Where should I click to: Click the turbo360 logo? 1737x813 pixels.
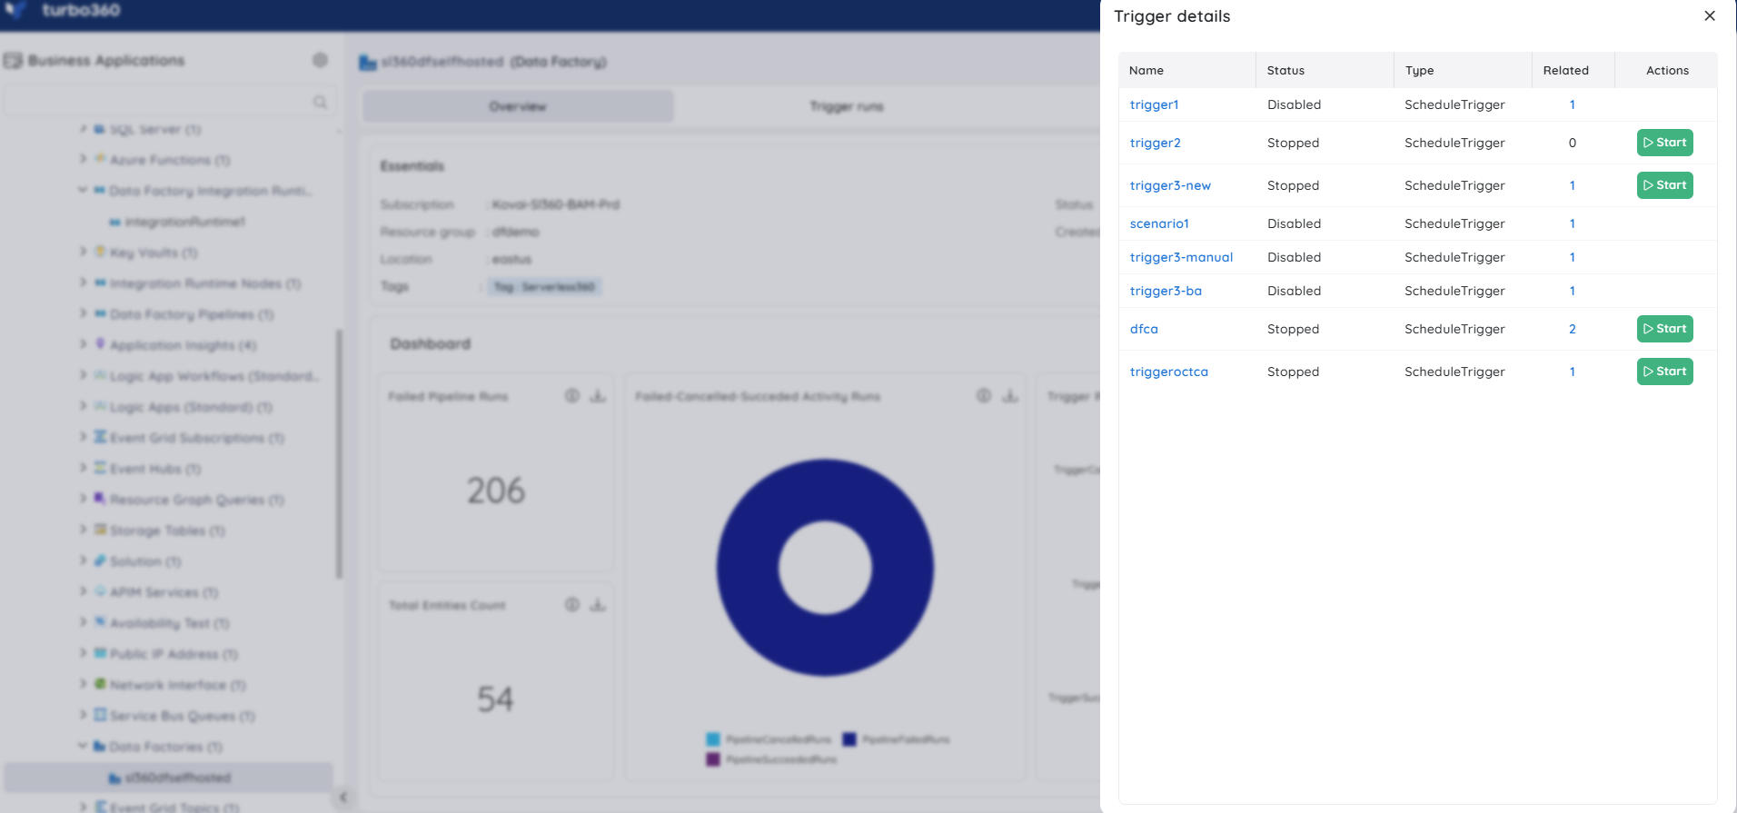(x=62, y=11)
